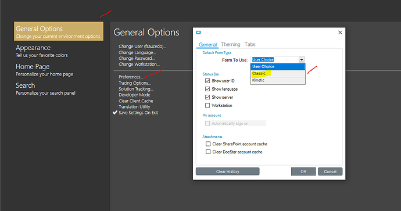Enable the Workstation checkbox
Image resolution: width=401 pixels, height=211 pixels.
click(207, 105)
